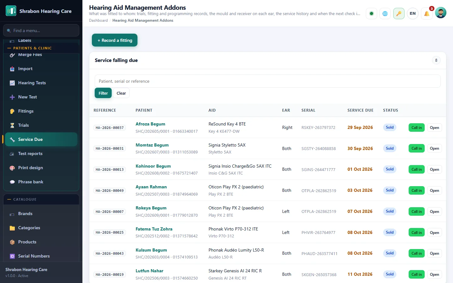Collapse the Patients & Clinic section header
Screen dimensions: 453x283
(41, 48)
